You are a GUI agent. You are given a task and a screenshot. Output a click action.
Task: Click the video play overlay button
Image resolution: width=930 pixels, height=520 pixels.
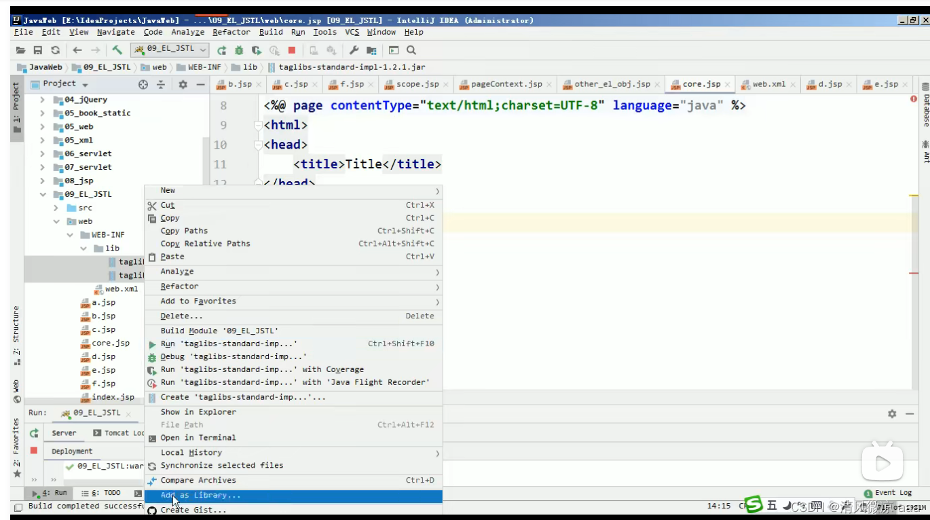tap(882, 464)
